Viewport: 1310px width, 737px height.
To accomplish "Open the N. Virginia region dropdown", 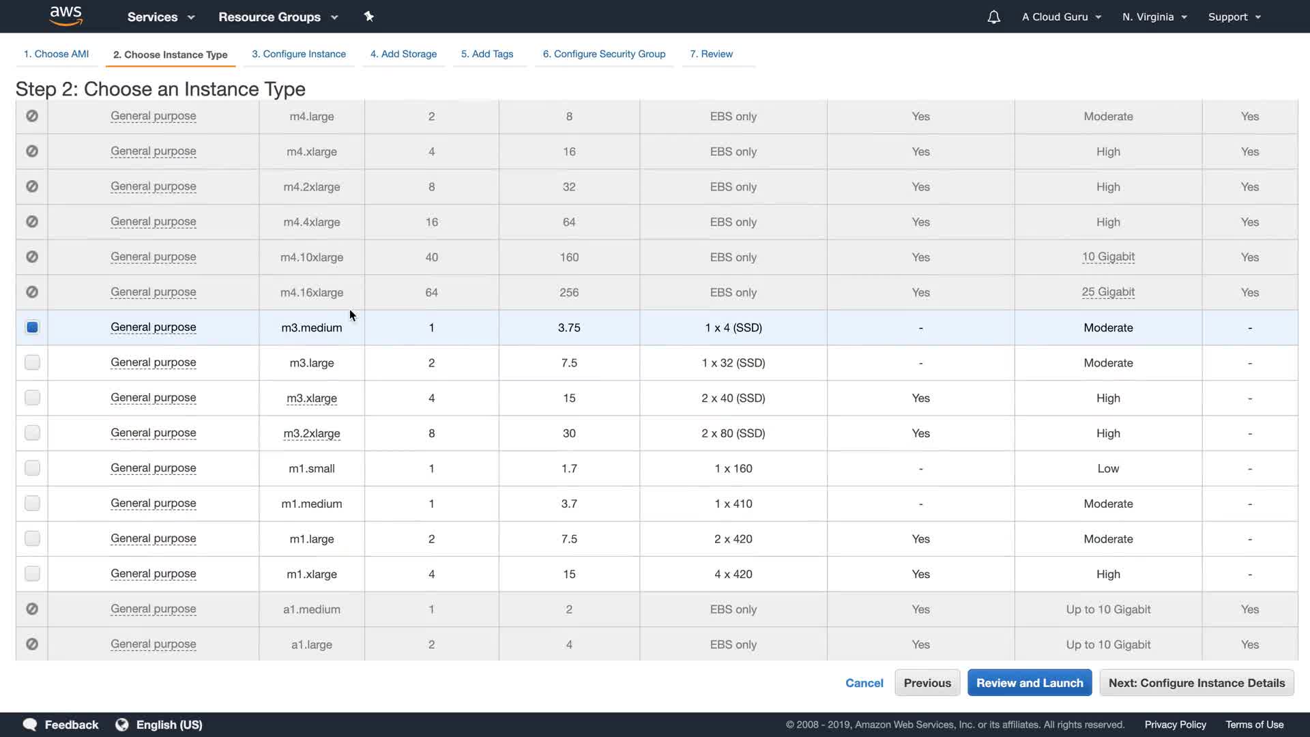I will click(1154, 17).
